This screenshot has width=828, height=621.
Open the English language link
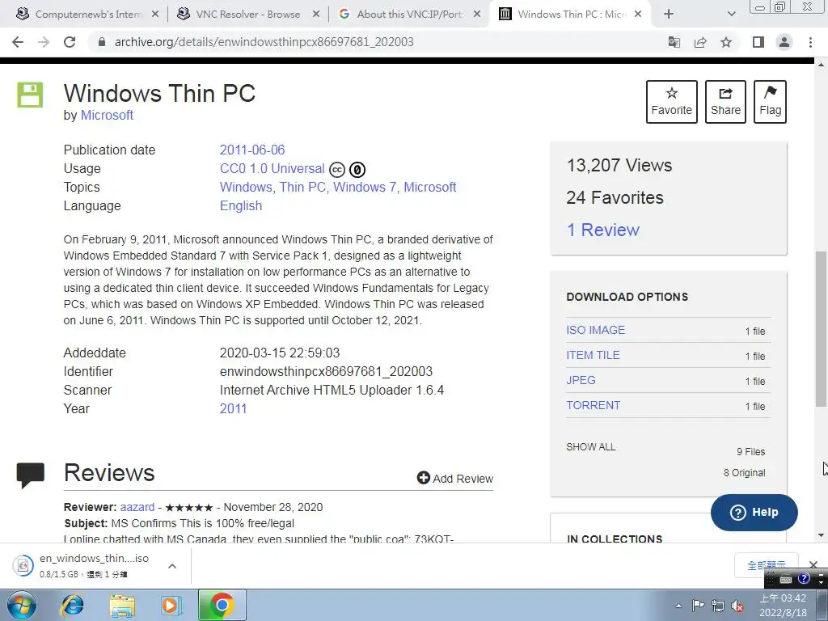coord(241,206)
